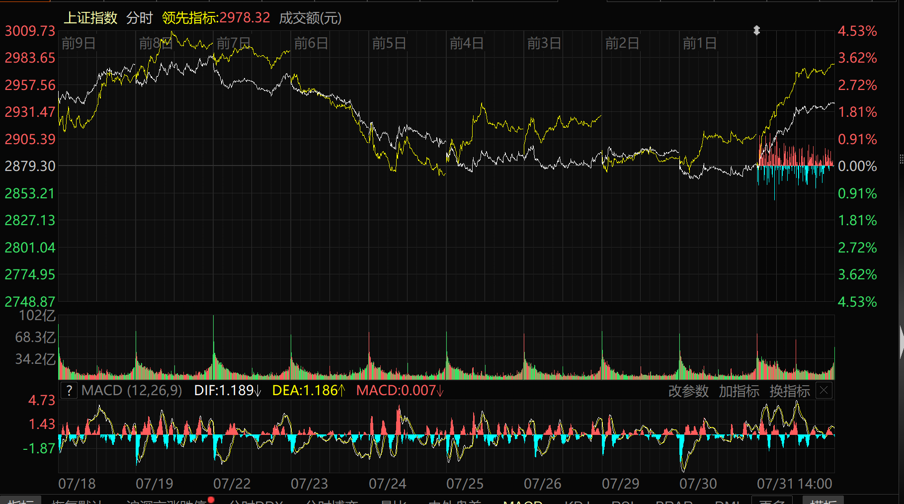The width and height of the screenshot is (904, 504).
Task: Expand the right side panel arrow
Action: coord(901,342)
